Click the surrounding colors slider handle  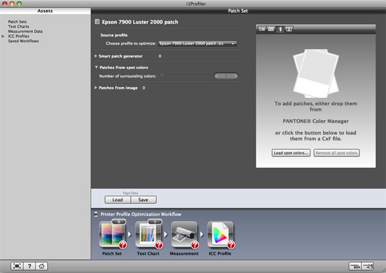162,75
